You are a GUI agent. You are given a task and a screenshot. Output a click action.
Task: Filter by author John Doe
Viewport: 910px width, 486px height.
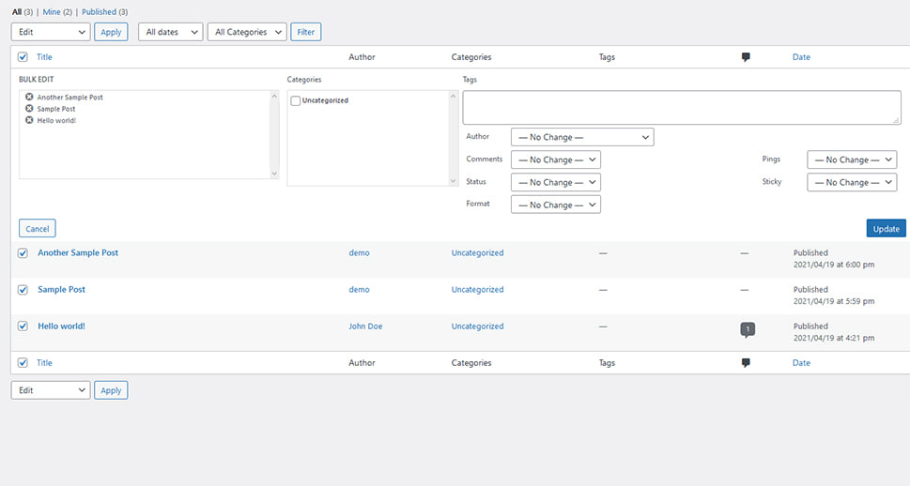365,326
